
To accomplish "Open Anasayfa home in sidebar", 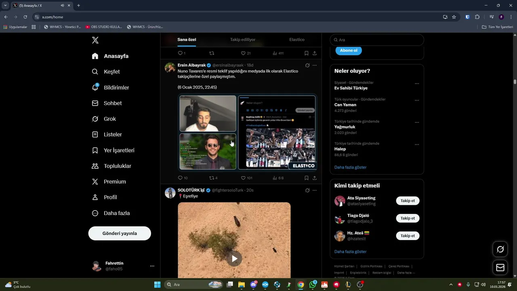I will click(x=110, y=56).
